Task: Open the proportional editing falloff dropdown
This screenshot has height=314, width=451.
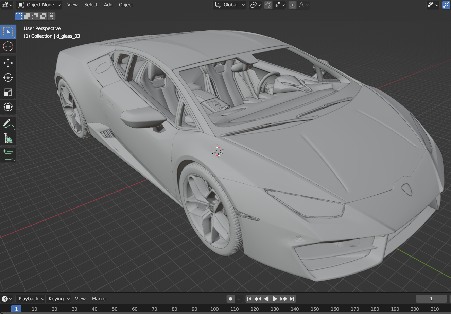Action: point(303,5)
